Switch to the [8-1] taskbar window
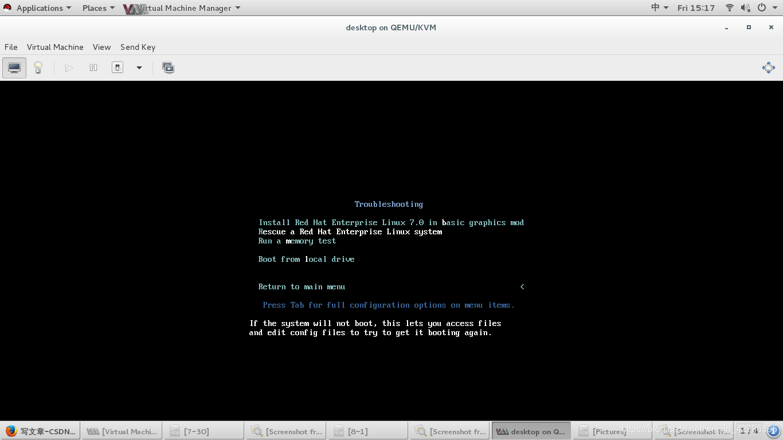The image size is (783, 440). click(369, 431)
